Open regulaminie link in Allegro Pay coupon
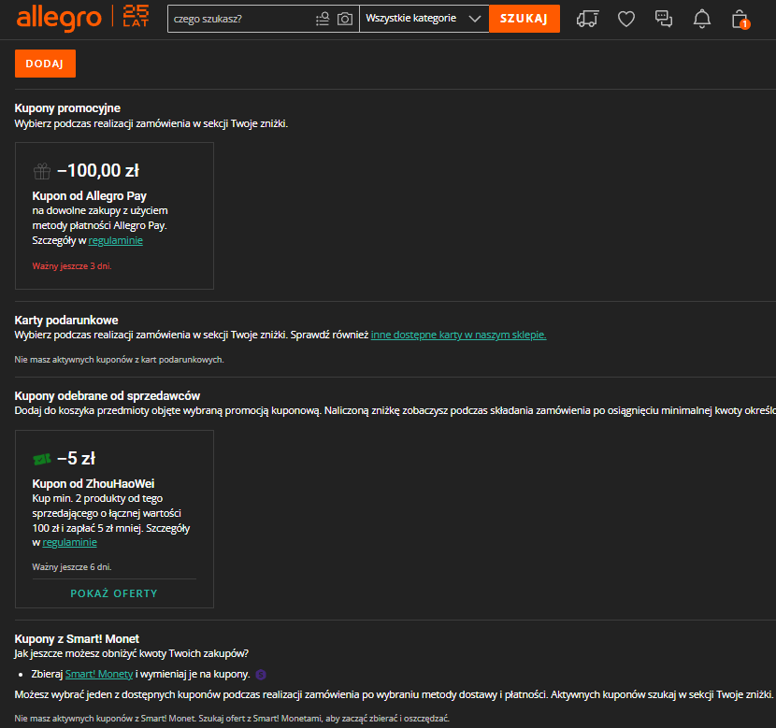The image size is (776, 728). pos(115,240)
